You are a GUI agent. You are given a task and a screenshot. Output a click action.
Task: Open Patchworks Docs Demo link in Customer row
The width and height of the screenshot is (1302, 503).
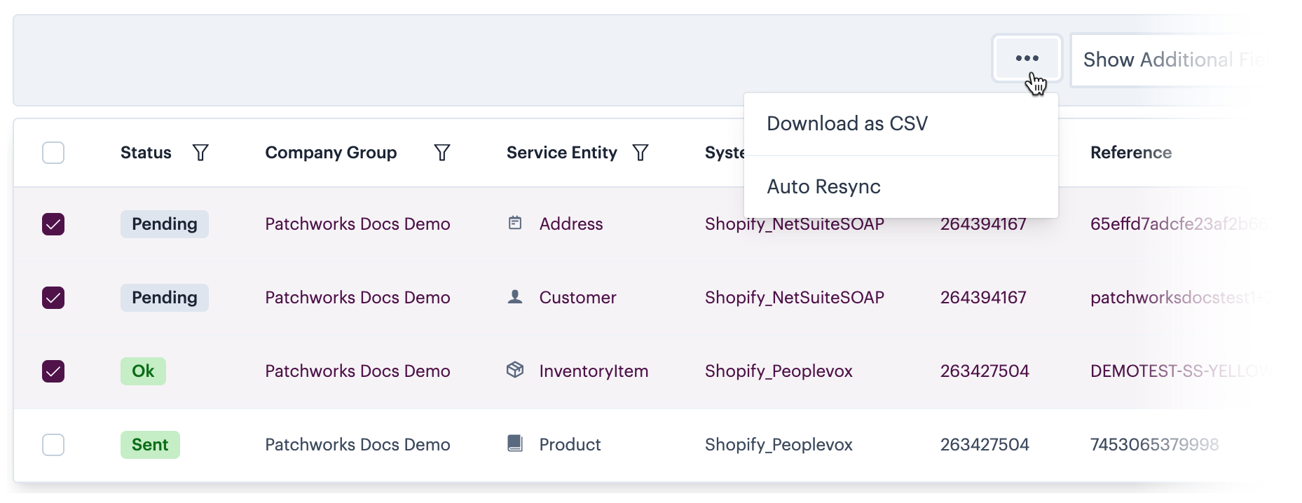pyautogui.click(x=357, y=298)
